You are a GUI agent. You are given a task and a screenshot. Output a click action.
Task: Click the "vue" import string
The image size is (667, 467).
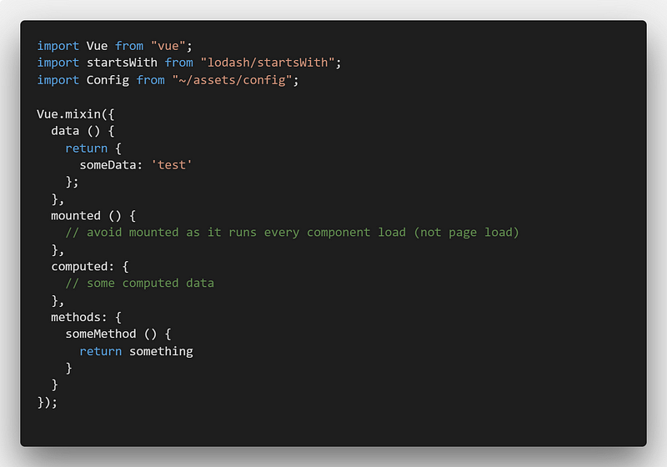[x=168, y=46]
